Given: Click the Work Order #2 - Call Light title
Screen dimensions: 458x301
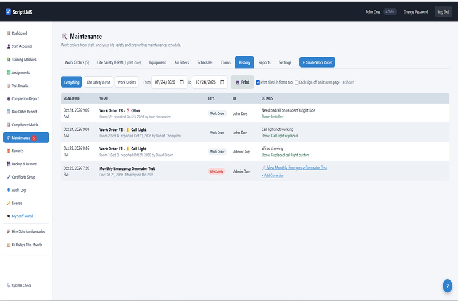Looking at the screenshot, I should [x=123, y=130].
